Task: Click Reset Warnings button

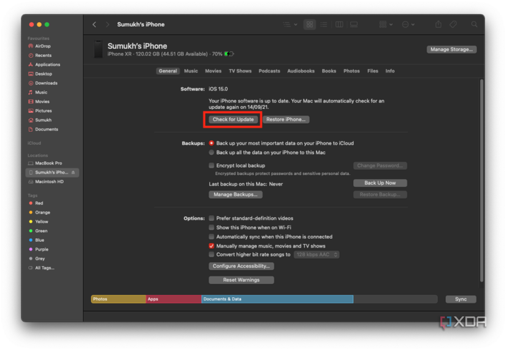Action: 242,280
